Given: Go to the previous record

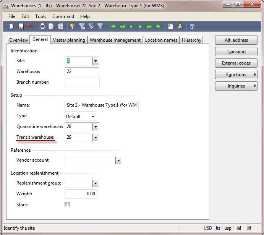Looking at the screenshot, I should tap(131, 26).
